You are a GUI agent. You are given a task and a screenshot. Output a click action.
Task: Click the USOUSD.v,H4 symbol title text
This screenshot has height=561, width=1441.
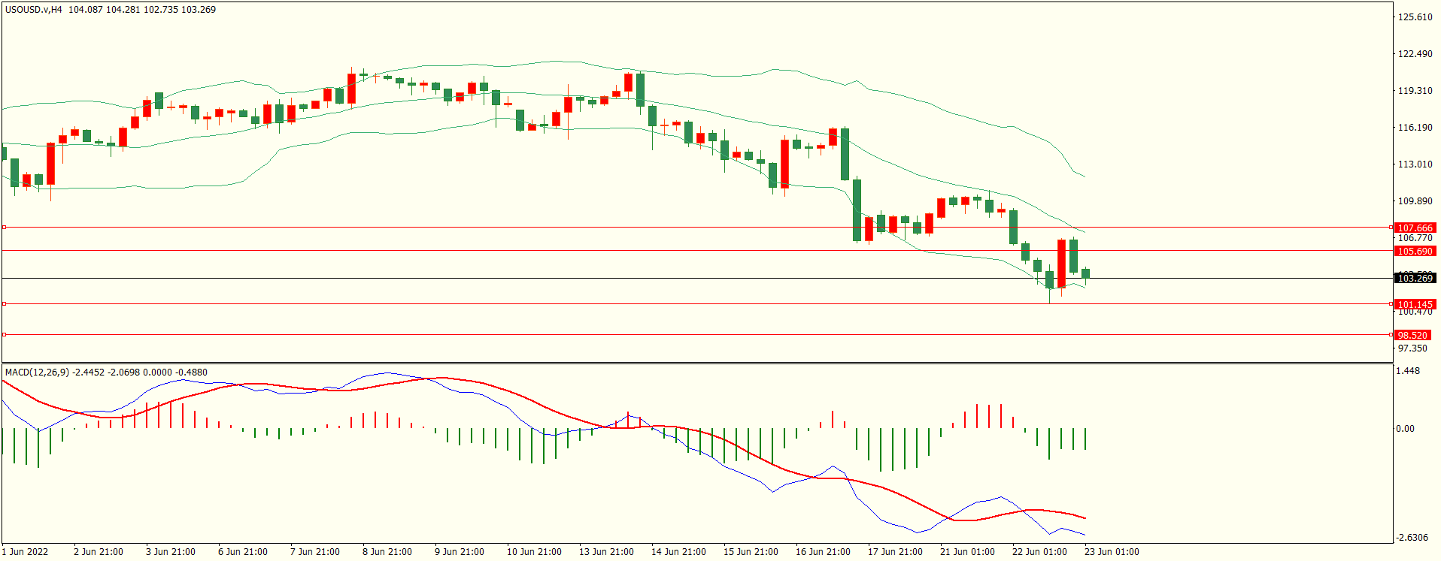pyautogui.click(x=34, y=10)
